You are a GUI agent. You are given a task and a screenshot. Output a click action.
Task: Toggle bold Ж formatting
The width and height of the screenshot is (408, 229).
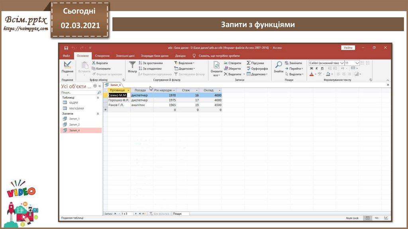point(312,69)
